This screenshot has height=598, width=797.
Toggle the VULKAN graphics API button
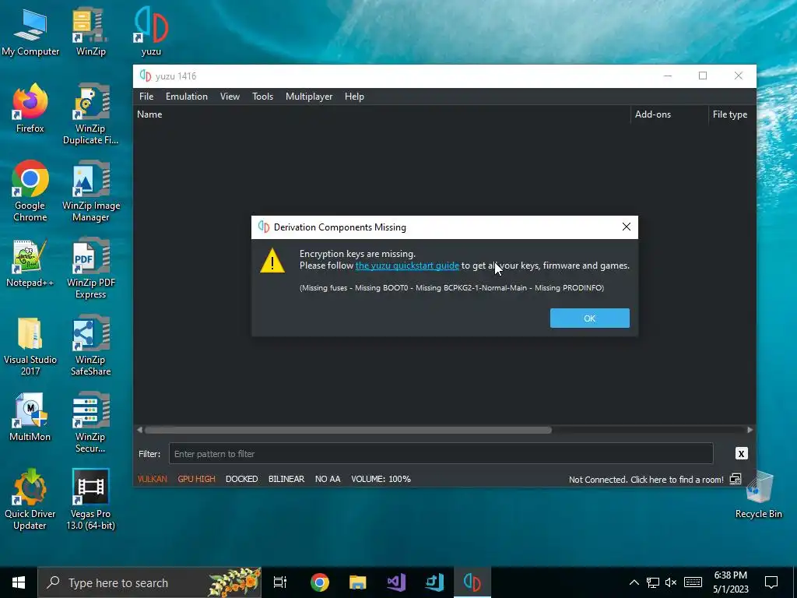tap(152, 479)
